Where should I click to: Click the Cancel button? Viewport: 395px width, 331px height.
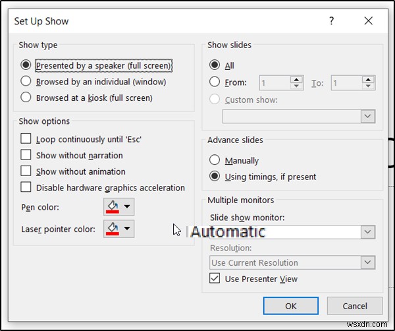point(355,306)
